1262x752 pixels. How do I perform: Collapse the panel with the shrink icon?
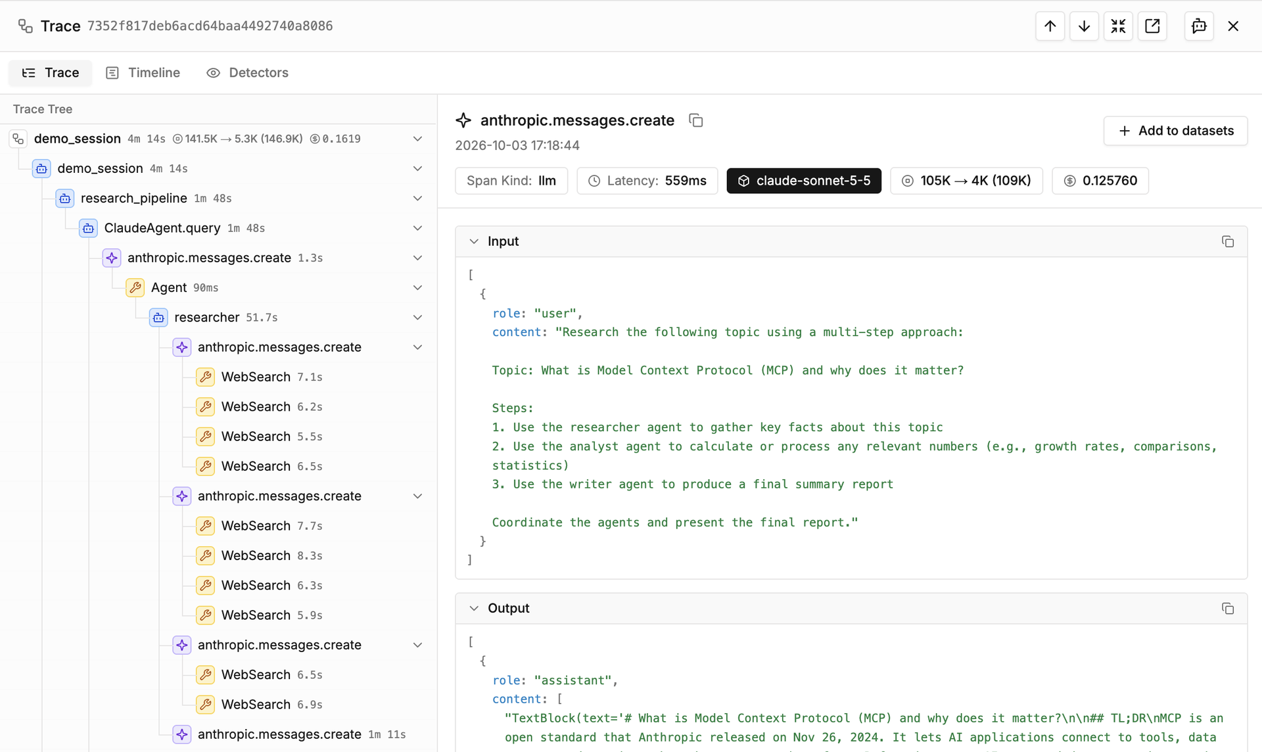[x=1118, y=26]
